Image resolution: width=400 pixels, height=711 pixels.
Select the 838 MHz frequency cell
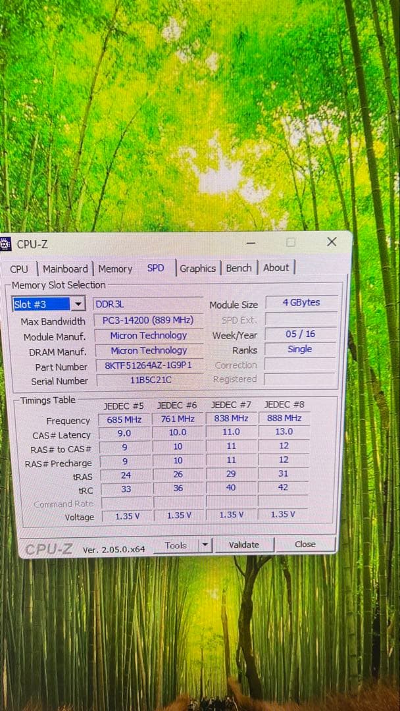(231, 419)
